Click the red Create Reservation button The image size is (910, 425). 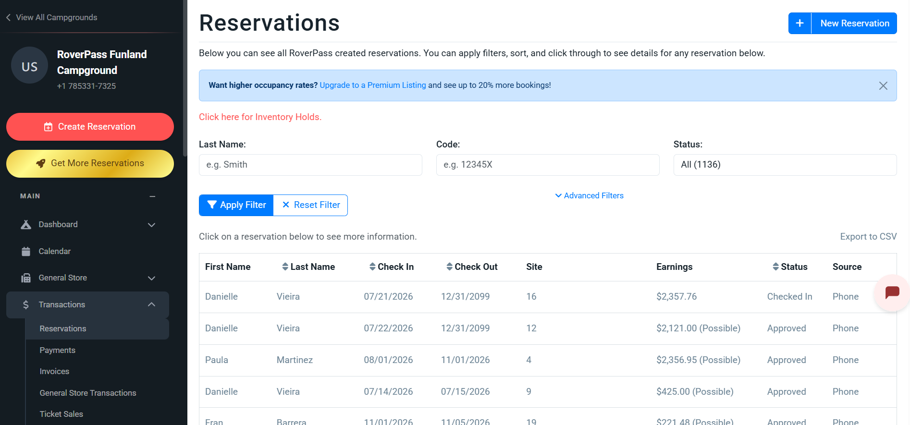(x=90, y=127)
